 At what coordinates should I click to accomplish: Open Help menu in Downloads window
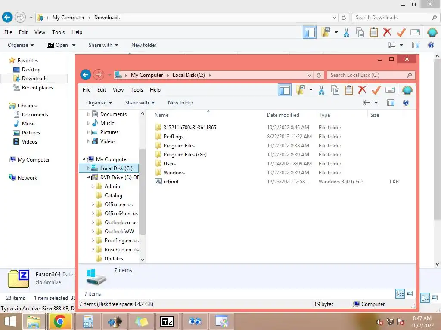tap(77, 32)
